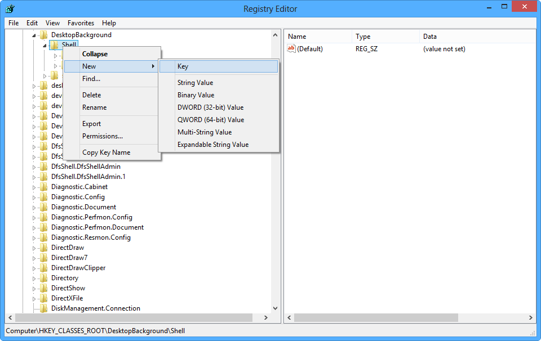Select the Diagnostic.Resmon.Config tree key
541x341 pixels.
tap(91, 237)
